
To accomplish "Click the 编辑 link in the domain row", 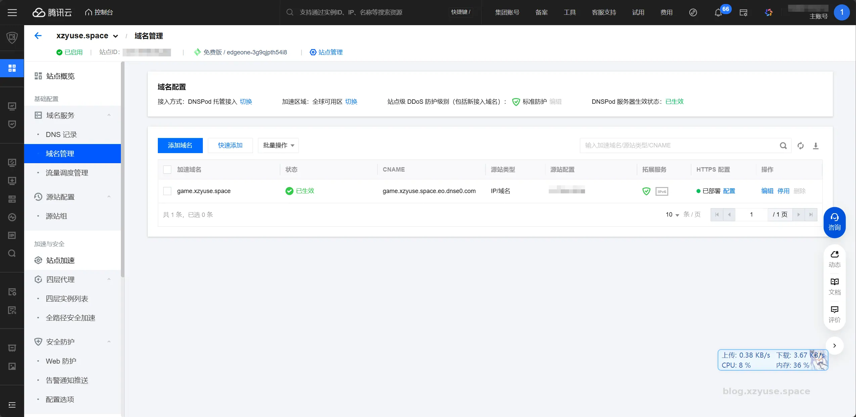I will pyautogui.click(x=767, y=191).
